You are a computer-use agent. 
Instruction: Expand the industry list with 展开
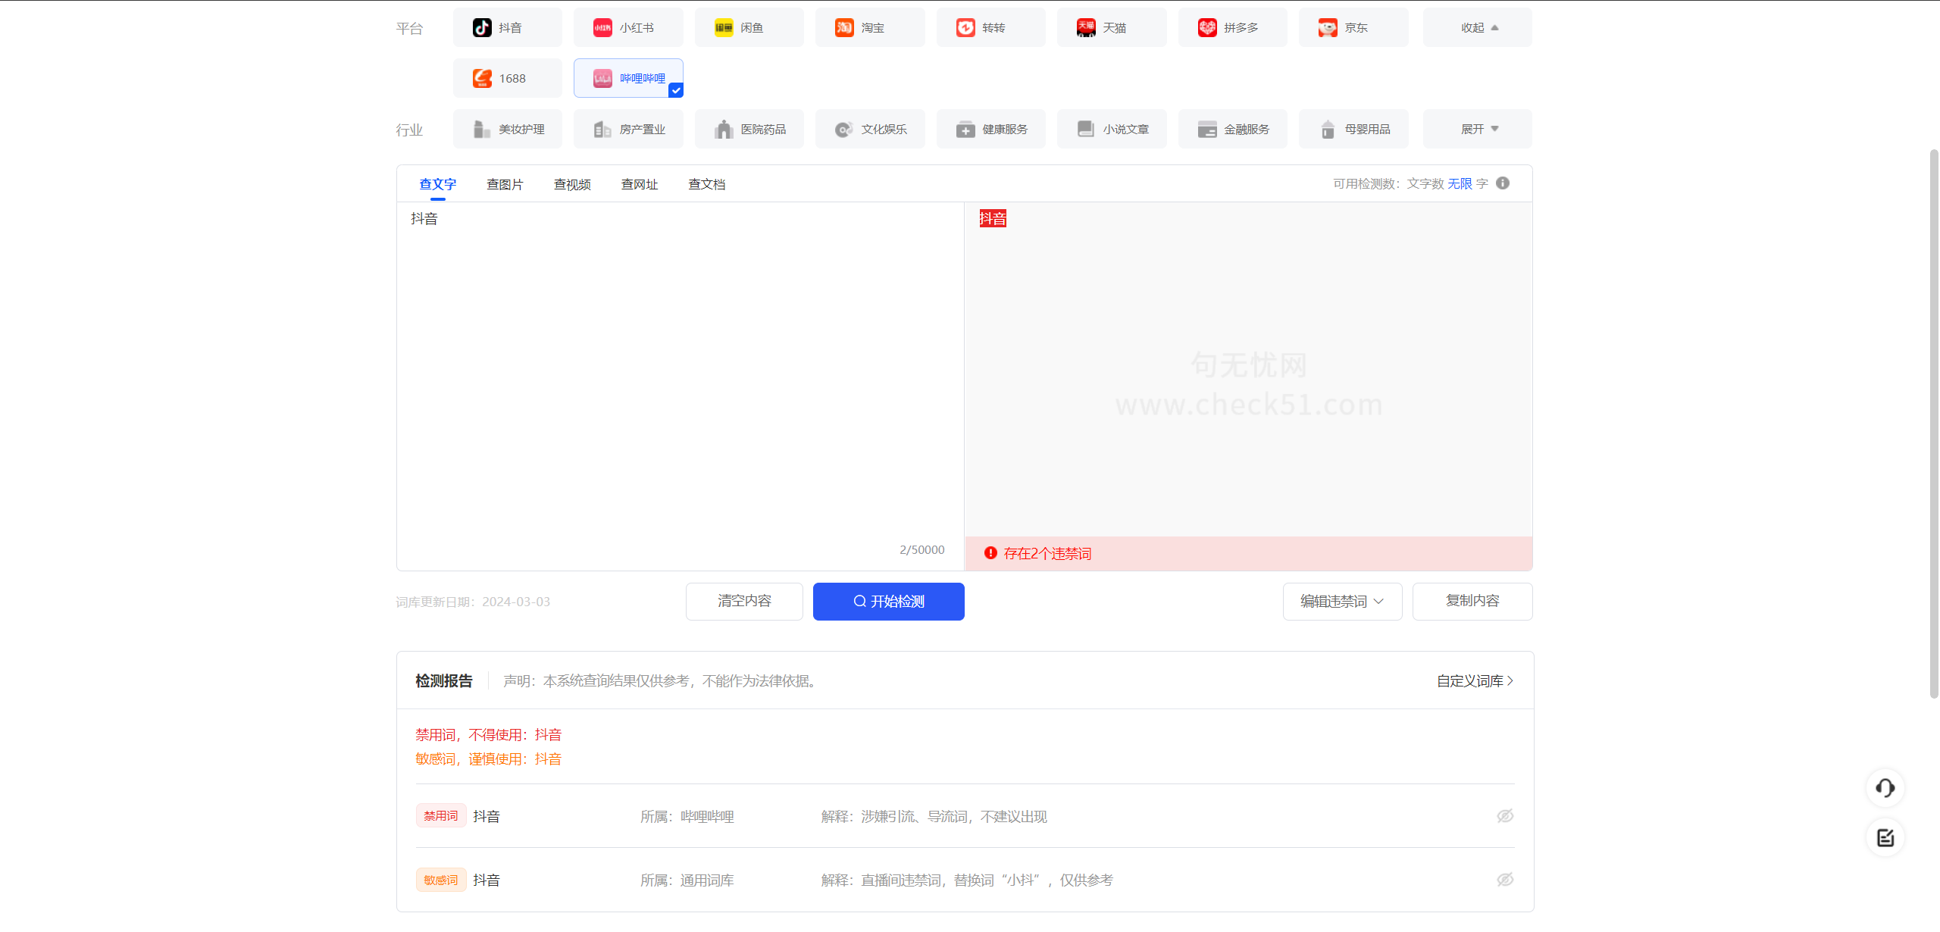(x=1478, y=129)
